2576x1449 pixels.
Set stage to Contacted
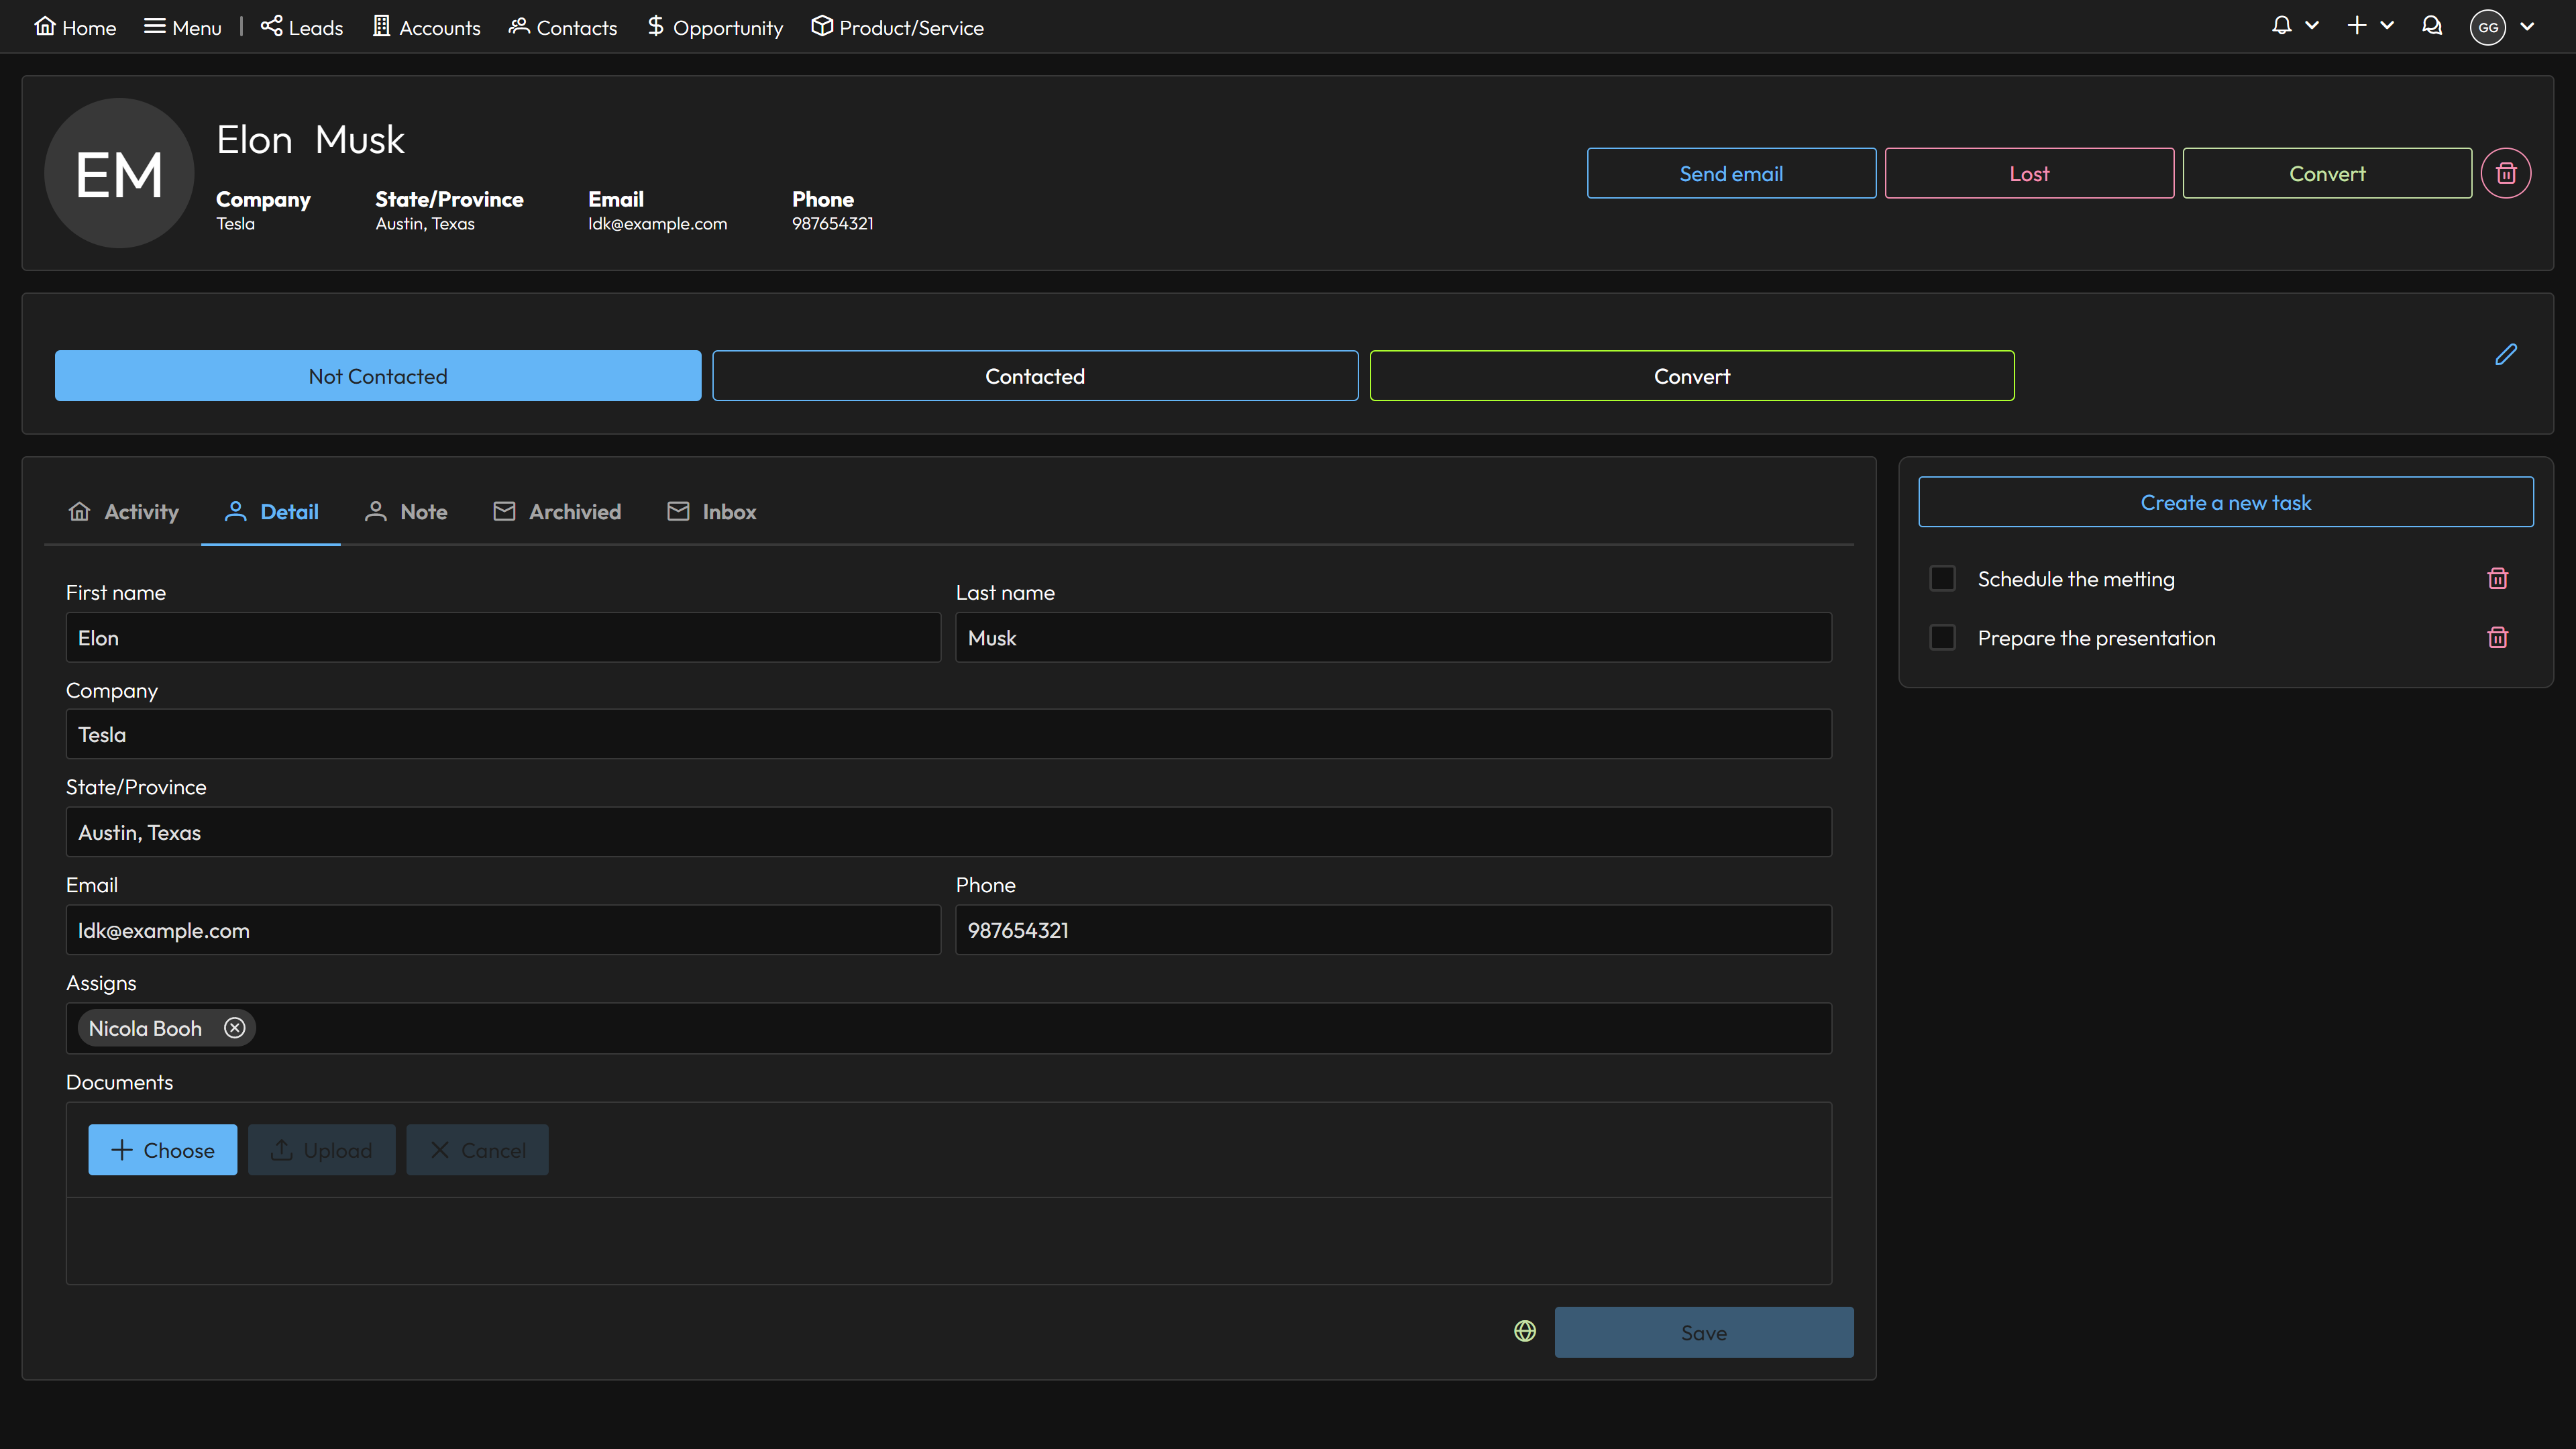1035,376
